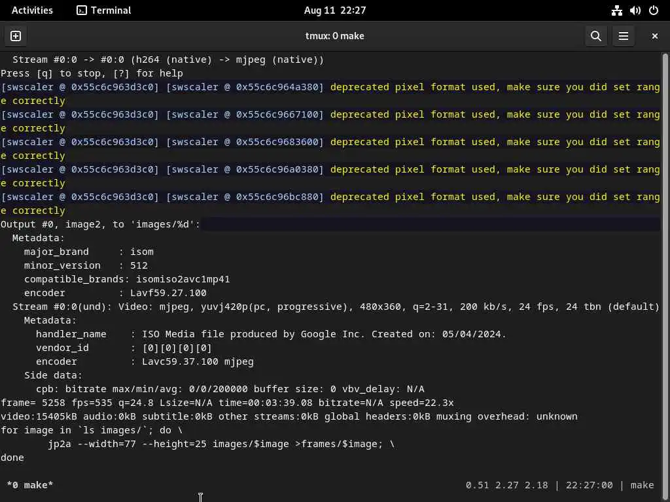Click the volume speaker icon
The image size is (670, 502).
635,10
